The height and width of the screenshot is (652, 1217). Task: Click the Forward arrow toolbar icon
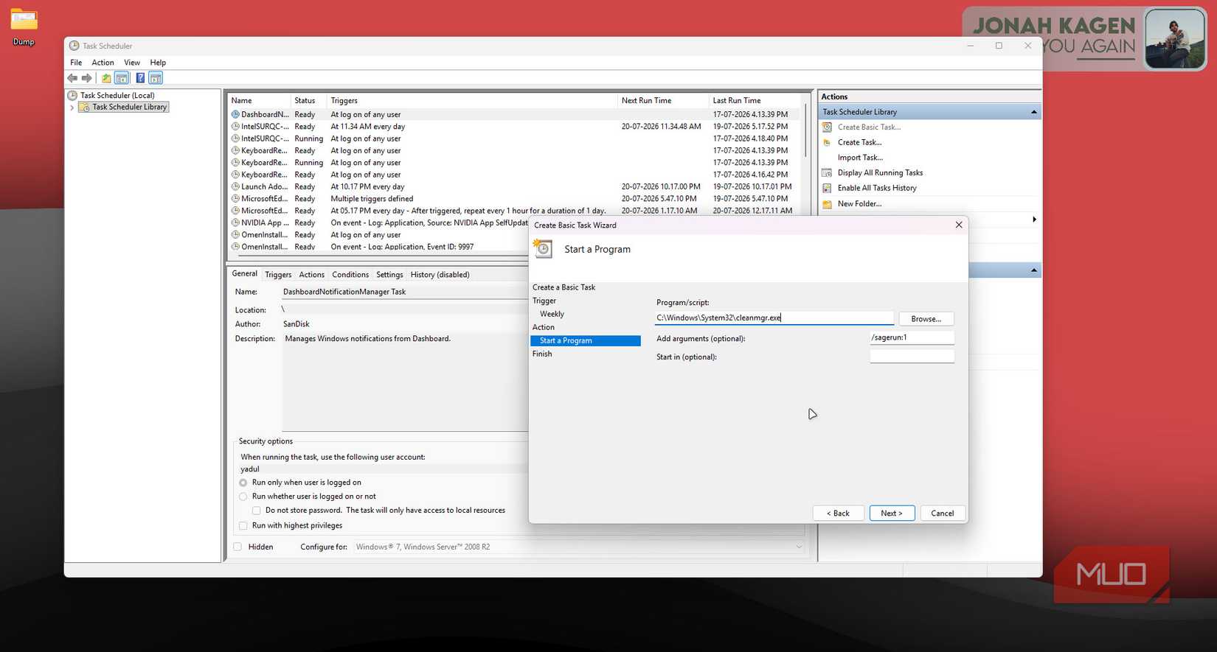tap(87, 78)
